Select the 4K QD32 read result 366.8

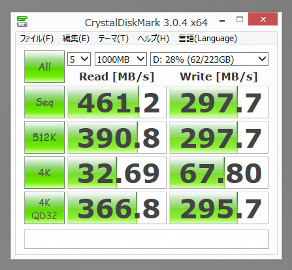[117, 208]
